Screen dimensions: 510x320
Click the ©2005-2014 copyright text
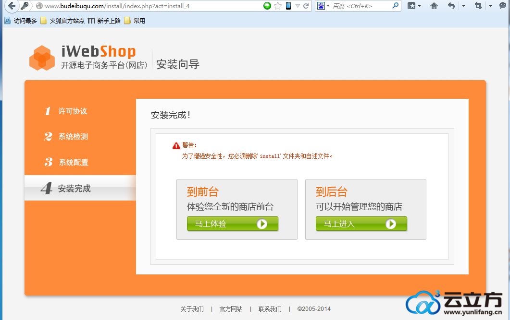tap(314, 309)
